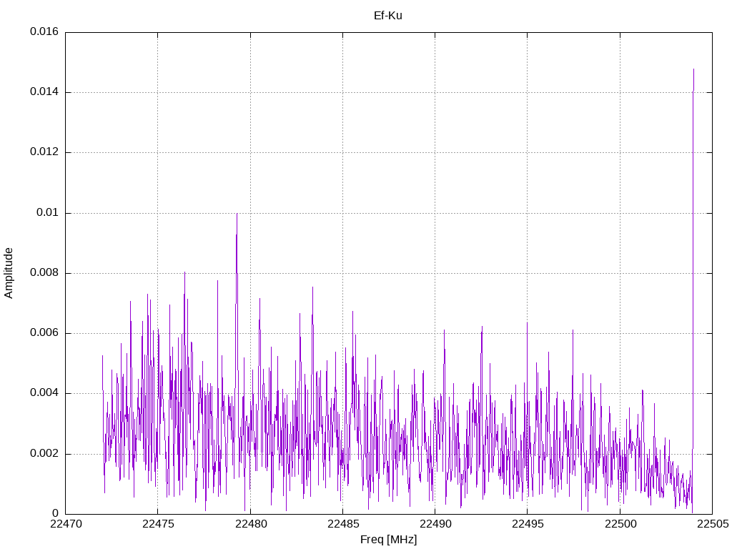
Task: Click y-axis tick label 0.016
Action: 44,31
